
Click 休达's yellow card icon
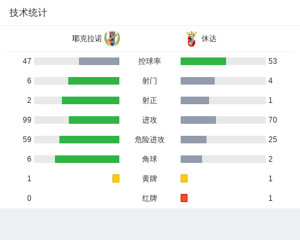(184, 178)
